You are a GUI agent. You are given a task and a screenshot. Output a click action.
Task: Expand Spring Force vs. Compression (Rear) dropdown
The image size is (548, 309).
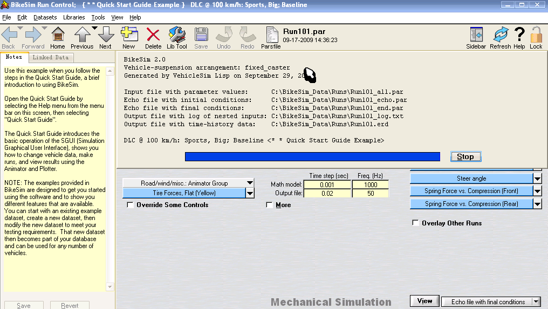coord(538,204)
